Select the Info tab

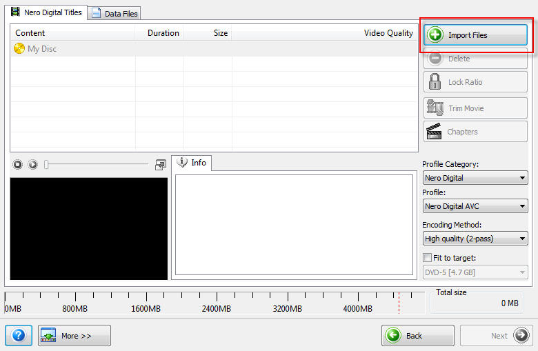[x=192, y=163]
